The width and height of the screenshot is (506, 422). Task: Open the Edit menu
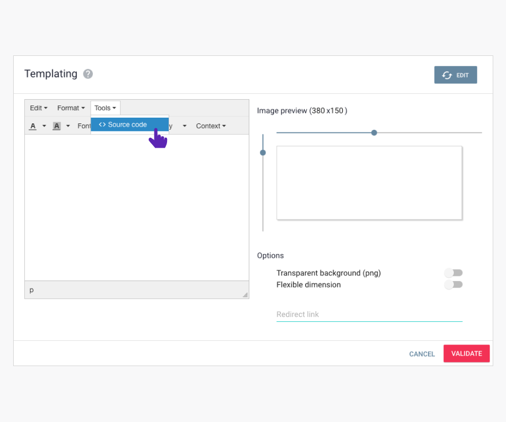[38, 108]
